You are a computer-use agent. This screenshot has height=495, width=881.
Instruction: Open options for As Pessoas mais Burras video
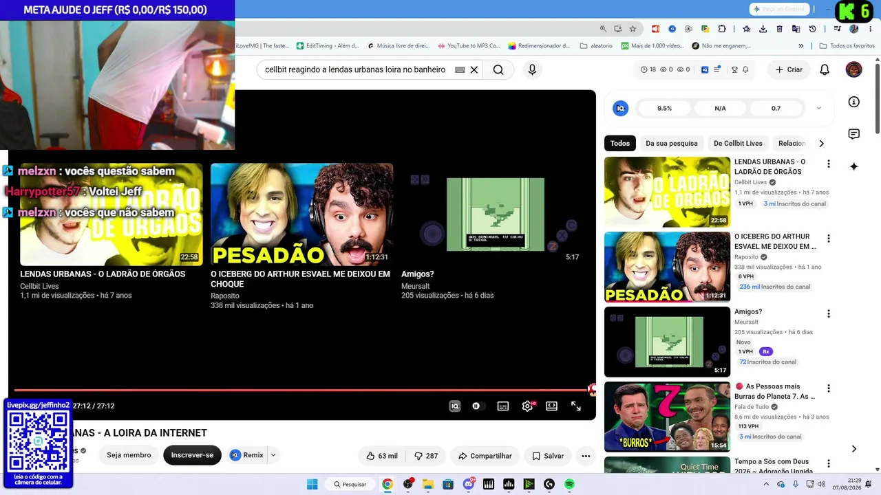pyautogui.click(x=829, y=389)
